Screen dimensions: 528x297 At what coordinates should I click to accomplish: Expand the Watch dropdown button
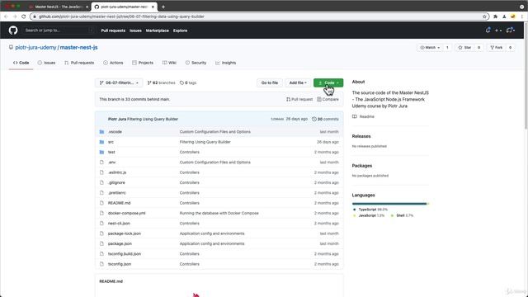coord(430,48)
